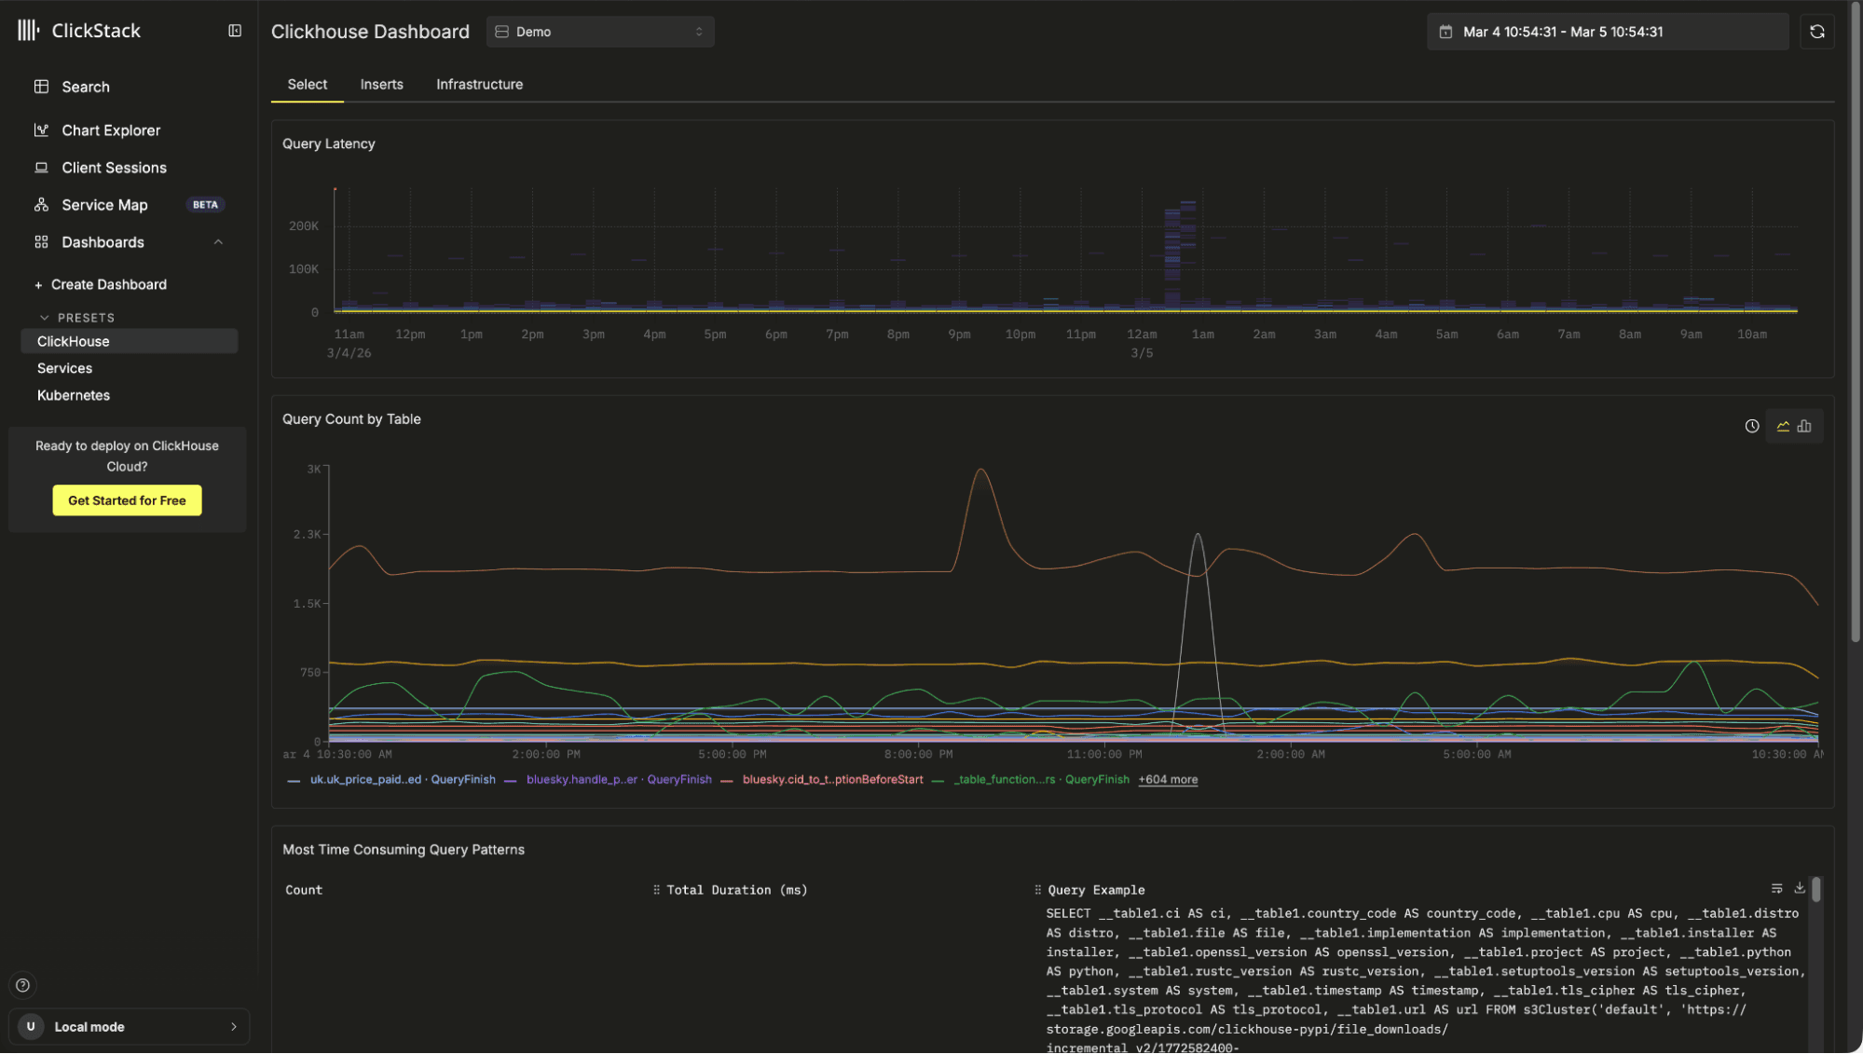The image size is (1863, 1054).
Task: Show the +604 more legend entries
Action: (1168, 780)
